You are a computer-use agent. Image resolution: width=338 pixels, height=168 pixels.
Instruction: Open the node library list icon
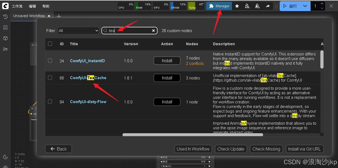(x=5, y=27)
